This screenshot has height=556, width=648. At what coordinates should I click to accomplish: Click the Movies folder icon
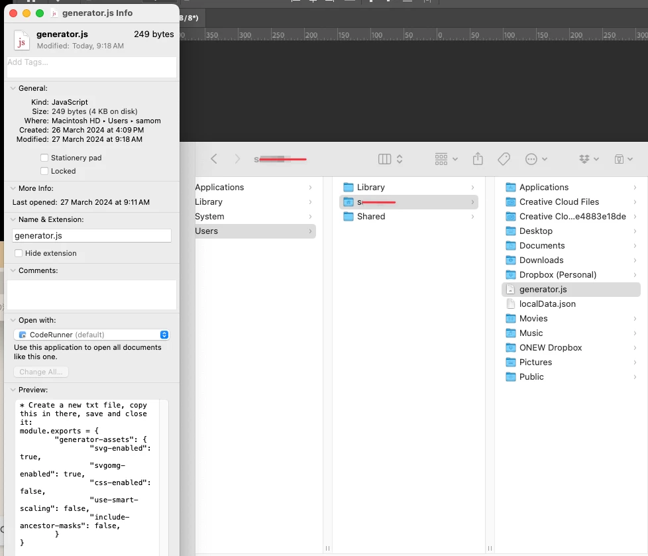[511, 318]
